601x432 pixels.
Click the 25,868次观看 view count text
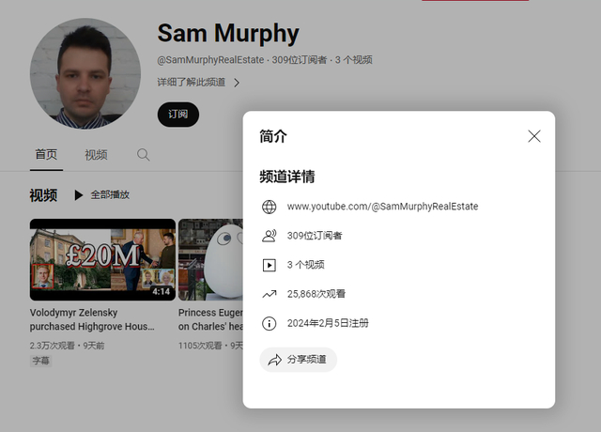[316, 294]
